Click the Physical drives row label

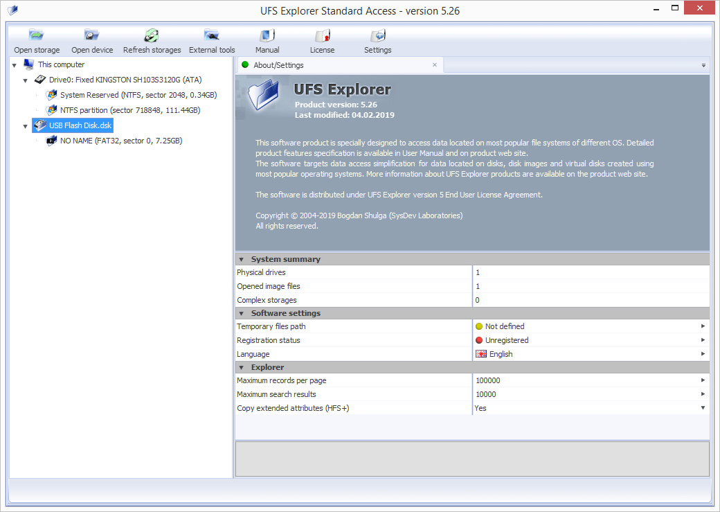pos(261,272)
